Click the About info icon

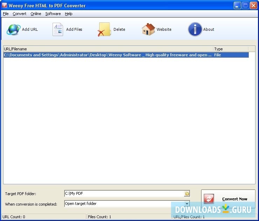(195, 29)
